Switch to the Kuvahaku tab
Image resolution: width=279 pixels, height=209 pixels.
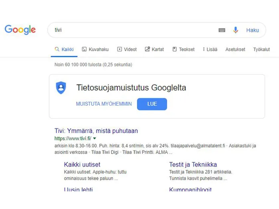(x=95, y=49)
